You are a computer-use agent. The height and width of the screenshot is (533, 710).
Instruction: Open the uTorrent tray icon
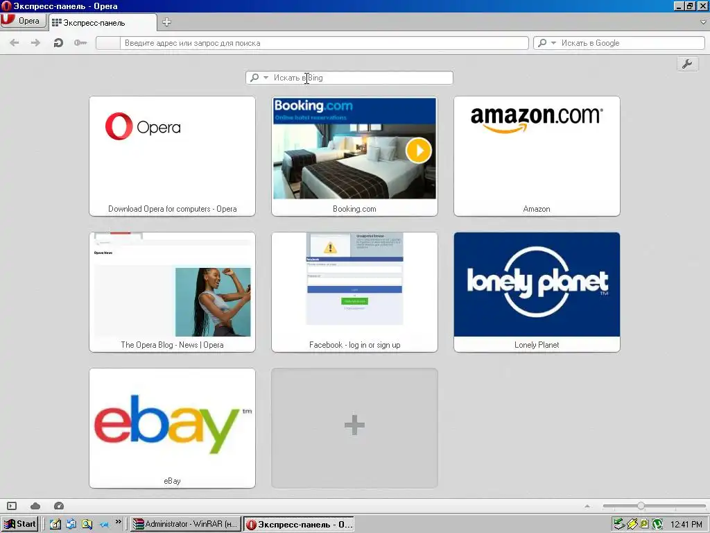[657, 524]
